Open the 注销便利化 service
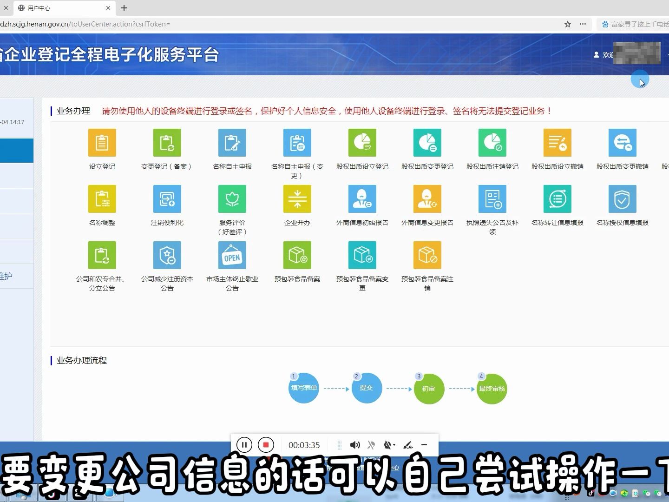 [x=167, y=199]
